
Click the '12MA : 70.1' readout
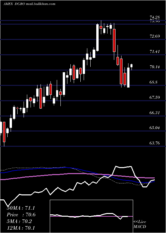[21, 228]
